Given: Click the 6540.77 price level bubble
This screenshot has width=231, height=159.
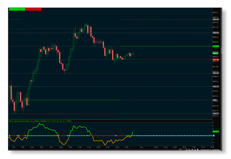Looking at the screenshot, I should tap(216, 113).
